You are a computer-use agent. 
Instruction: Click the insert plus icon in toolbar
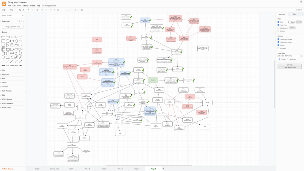point(75,10)
